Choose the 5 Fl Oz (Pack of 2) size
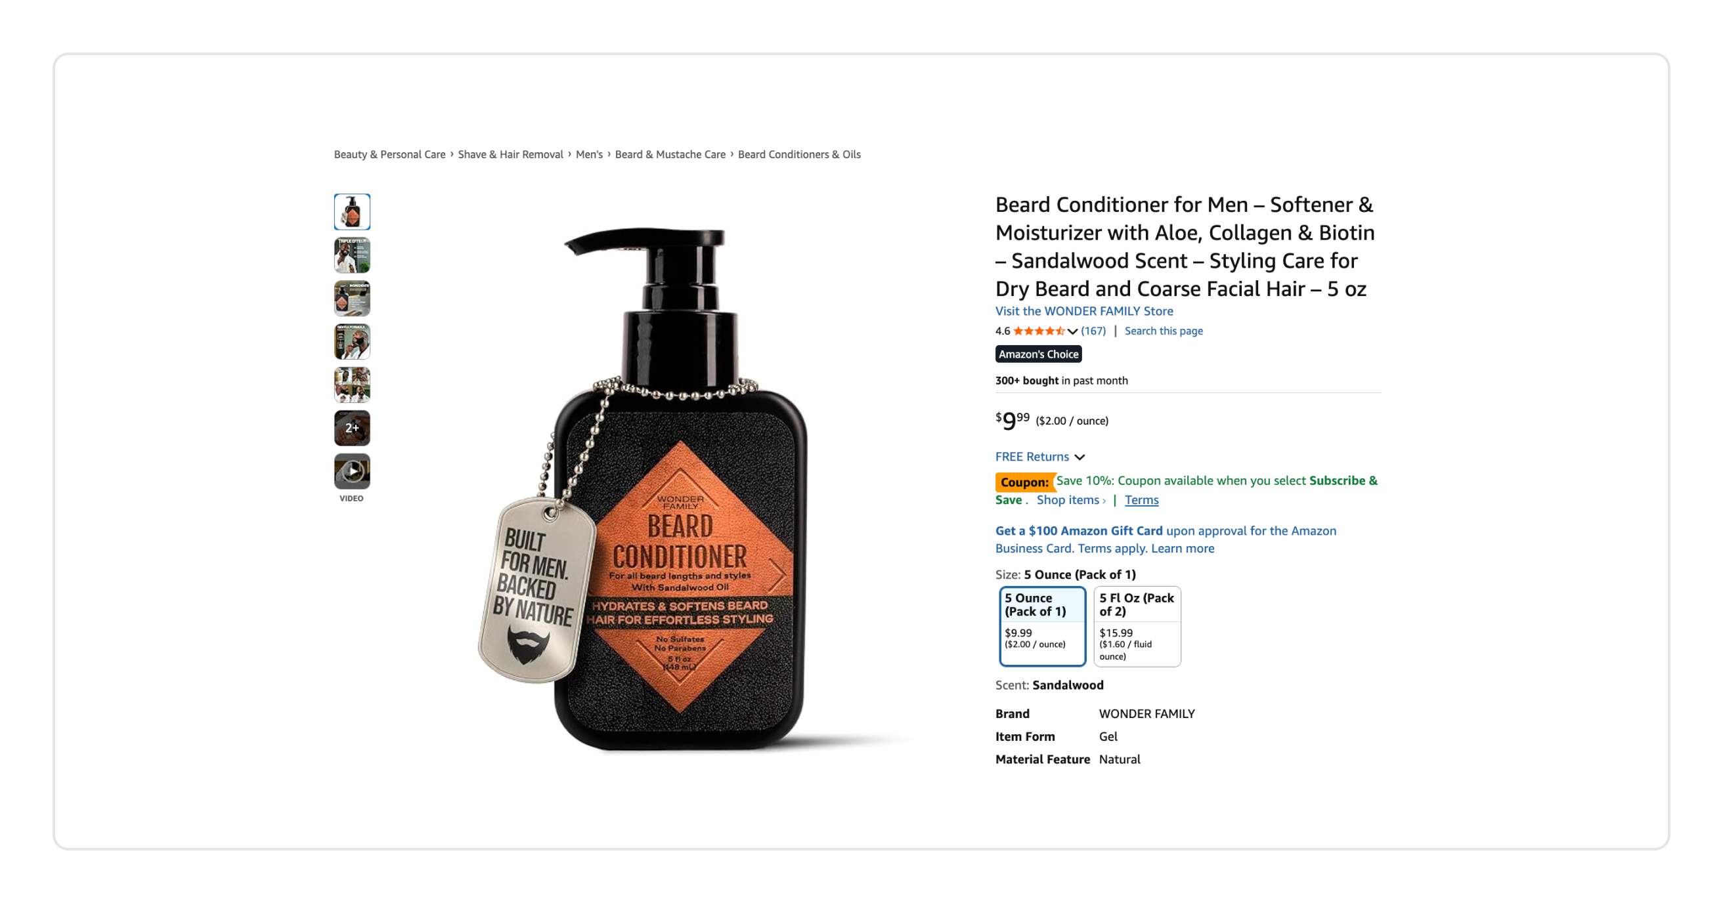Viewport: 1723px width, 903px height. coord(1137,626)
